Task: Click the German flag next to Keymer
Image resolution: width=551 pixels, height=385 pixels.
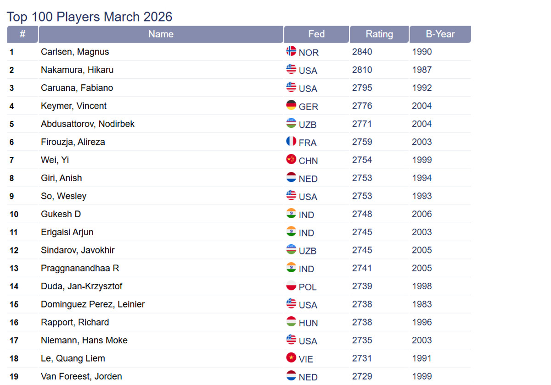Action: pyautogui.click(x=291, y=105)
